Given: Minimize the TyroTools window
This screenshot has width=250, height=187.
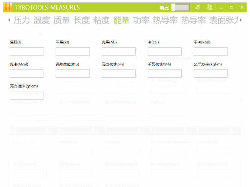Looking at the screenshot, I should click(x=221, y=8).
